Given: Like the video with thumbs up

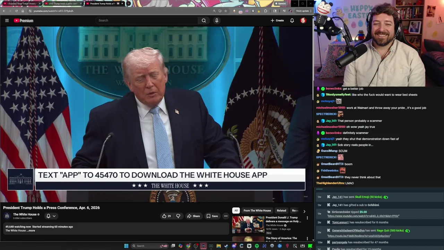Looking at the screenshot, I should tap(166, 216).
